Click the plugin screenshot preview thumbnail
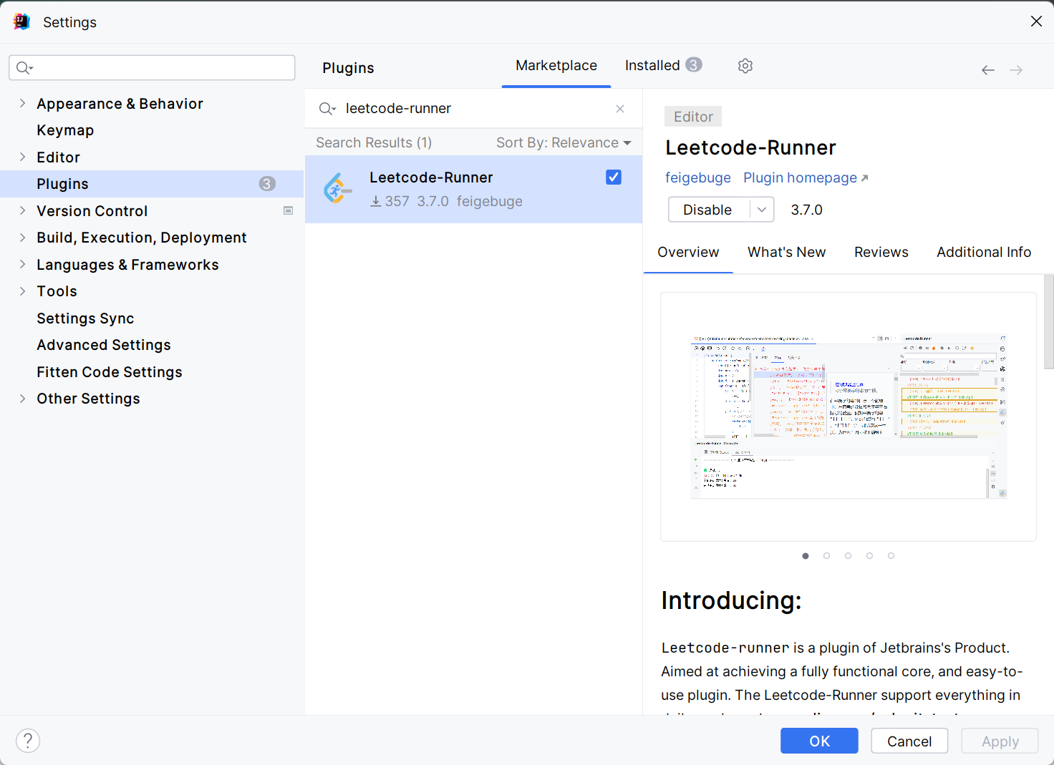 point(848,416)
